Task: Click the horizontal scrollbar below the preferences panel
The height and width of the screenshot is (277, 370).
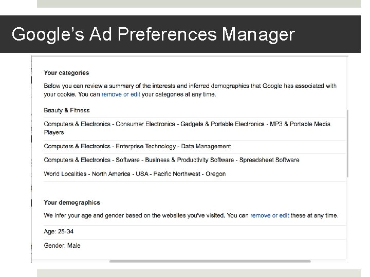Action: pos(210,261)
